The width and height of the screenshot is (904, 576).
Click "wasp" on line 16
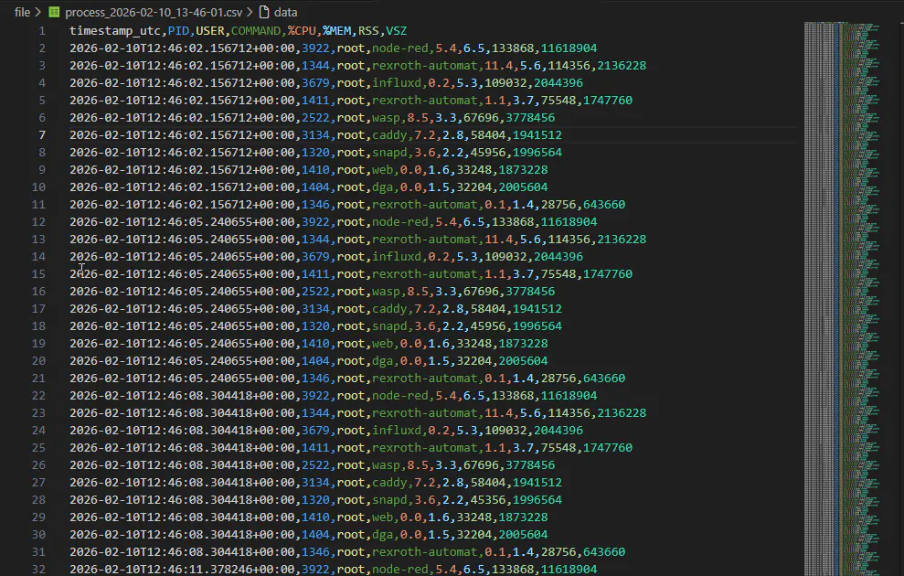384,292
